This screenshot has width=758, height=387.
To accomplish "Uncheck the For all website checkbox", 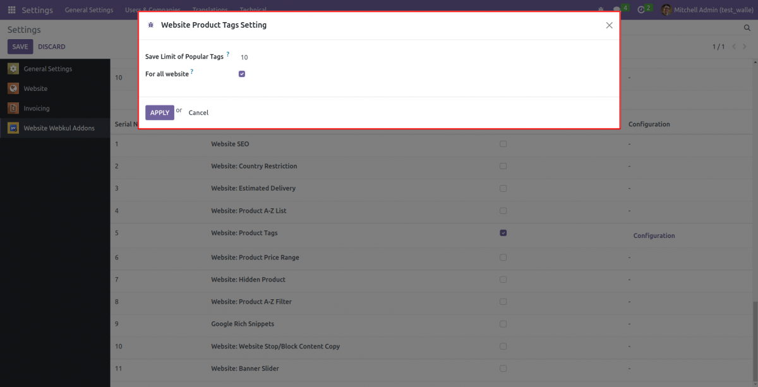I will coord(241,74).
